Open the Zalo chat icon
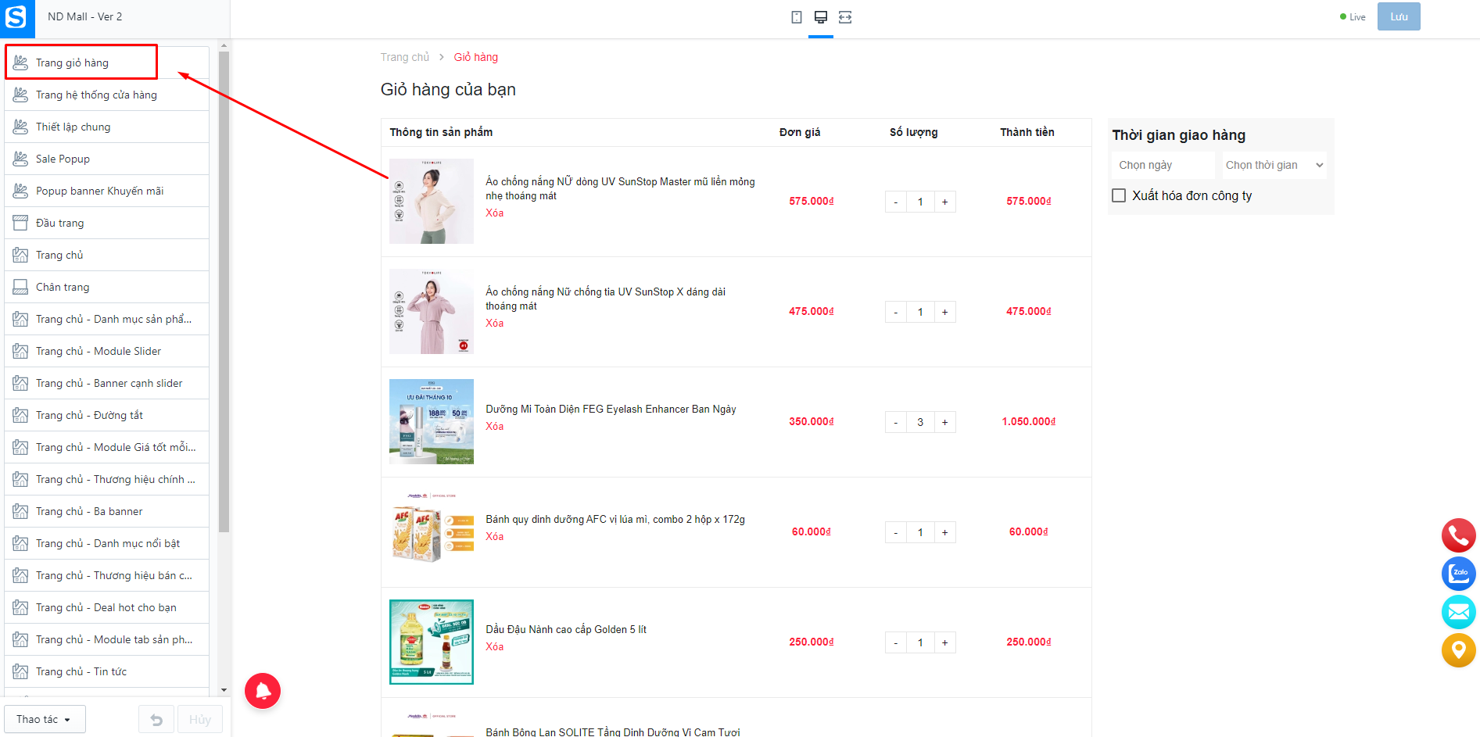The width and height of the screenshot is (1480, 737). 1459,574
